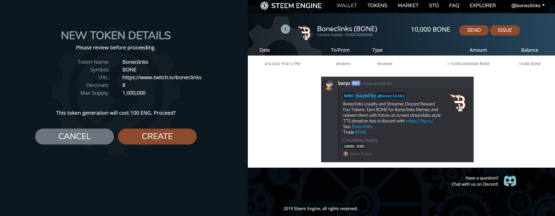Click the NEW TOKEN DETAILS heading
555x216 pixels.
pos(116,35)
